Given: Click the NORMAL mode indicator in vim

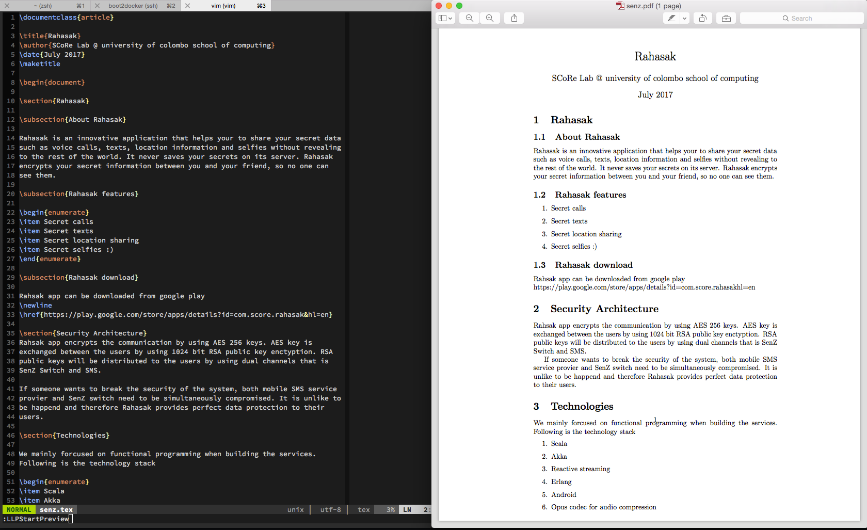Looking at the screenshot, I should coord(19,509).
